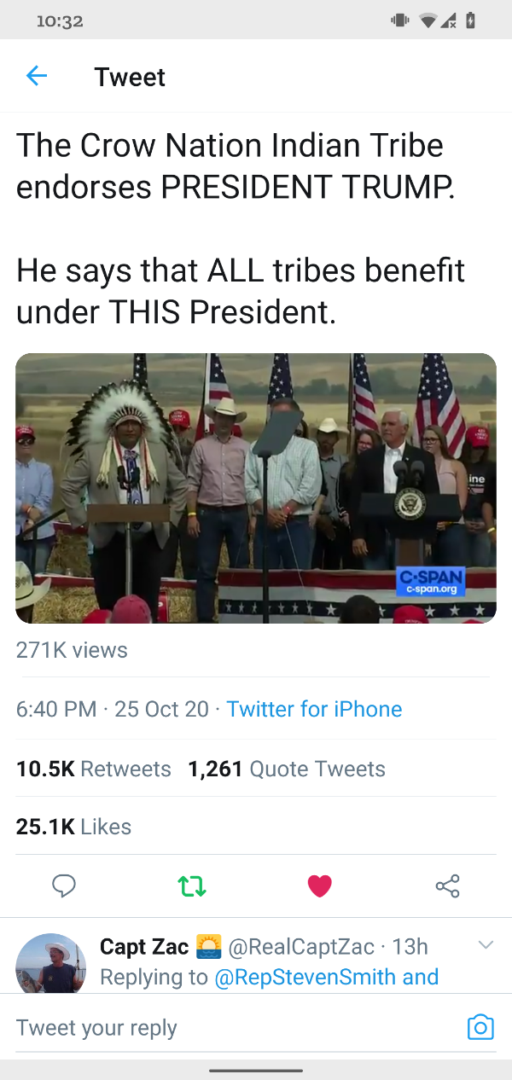Image resolution: width=512 pixels, height=1080 pixels.
Task: Open camera icon in reply bar
Action: (480, 1027)
